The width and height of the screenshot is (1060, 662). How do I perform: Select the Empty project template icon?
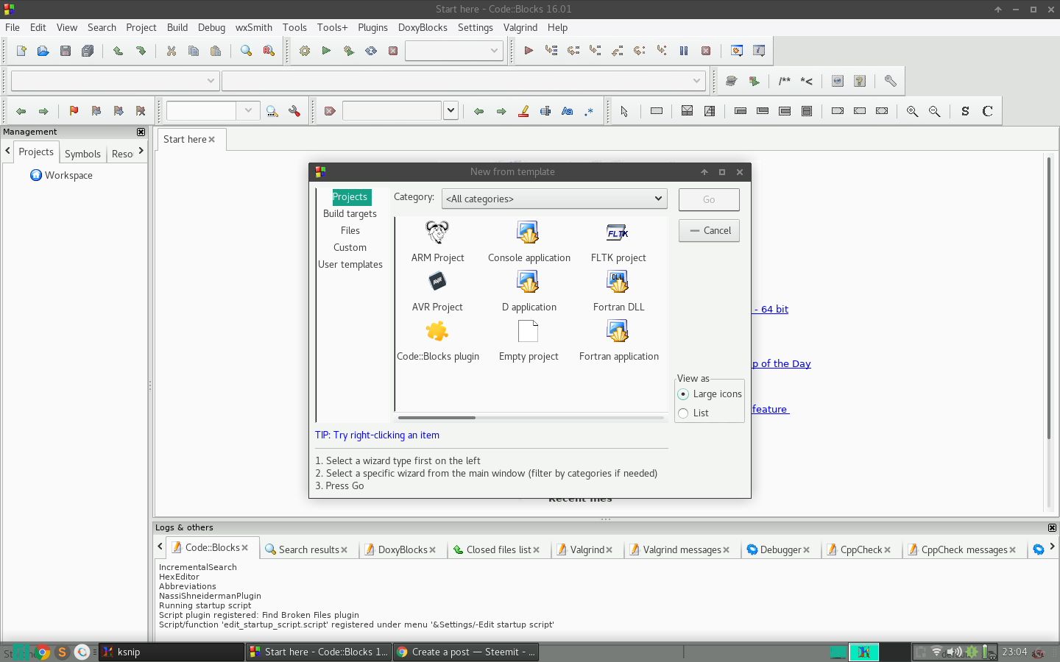(528, 331)
